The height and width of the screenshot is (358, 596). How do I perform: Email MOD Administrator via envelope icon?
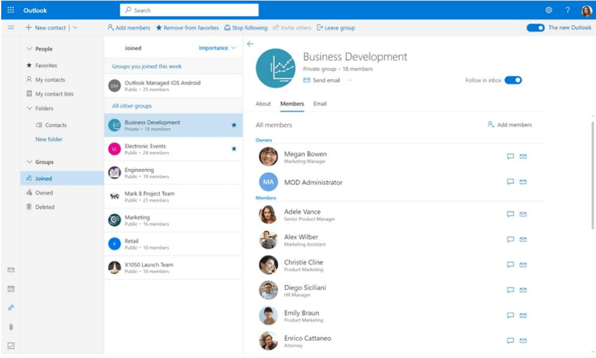click(x=523, y=182)
